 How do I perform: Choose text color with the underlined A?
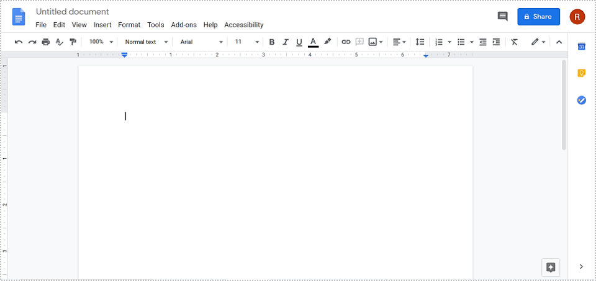pos(314,42)
